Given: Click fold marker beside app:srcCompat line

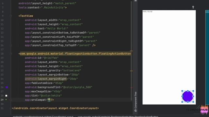Looking at the screenshot, I should tap(11, 100).
